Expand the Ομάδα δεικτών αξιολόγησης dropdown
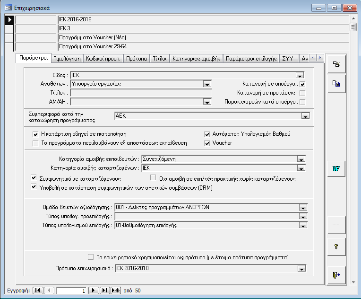The width and height of the screenshot is (361, 299). [302, 207]
